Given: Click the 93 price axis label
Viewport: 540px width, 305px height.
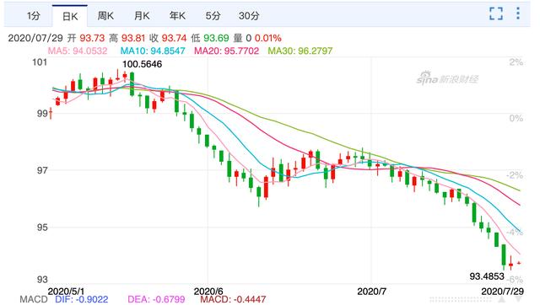Looking at the screenshot, I should pyautogui.click(x=42, y=280).
